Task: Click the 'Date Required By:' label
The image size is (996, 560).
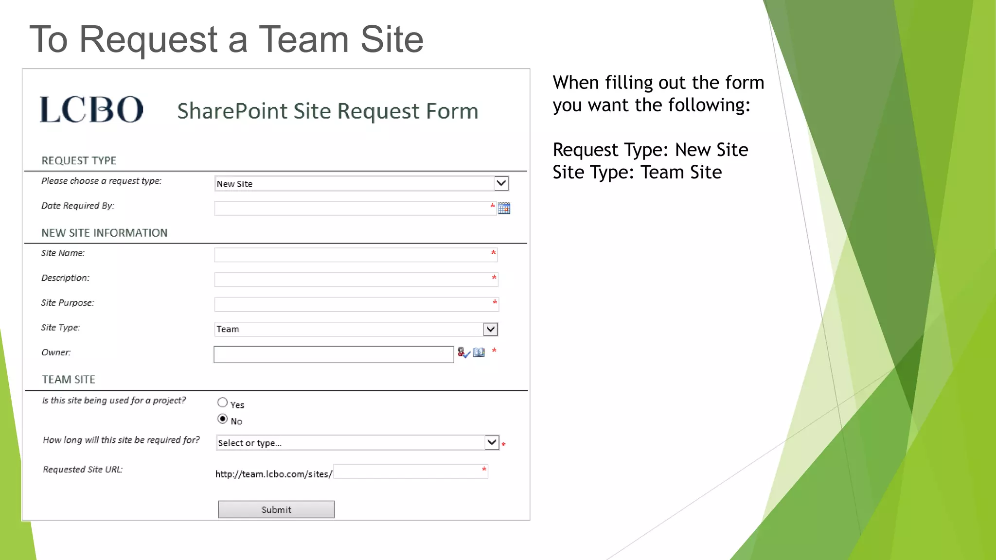Action: click(x=78, y=206)
